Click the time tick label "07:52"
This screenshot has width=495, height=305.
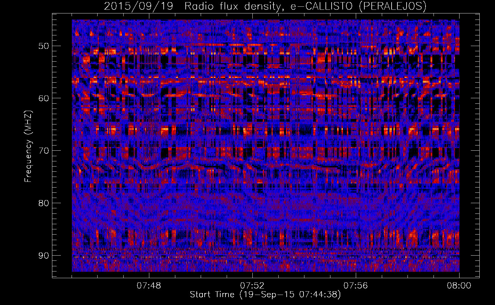point(252,286)
